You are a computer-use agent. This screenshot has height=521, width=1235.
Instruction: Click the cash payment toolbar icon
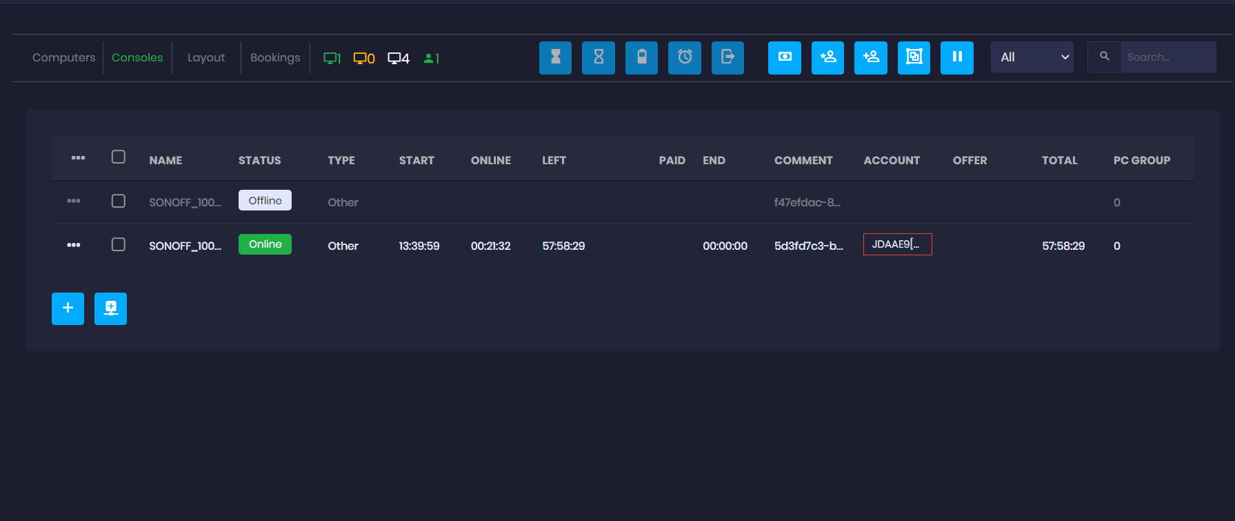784,57
